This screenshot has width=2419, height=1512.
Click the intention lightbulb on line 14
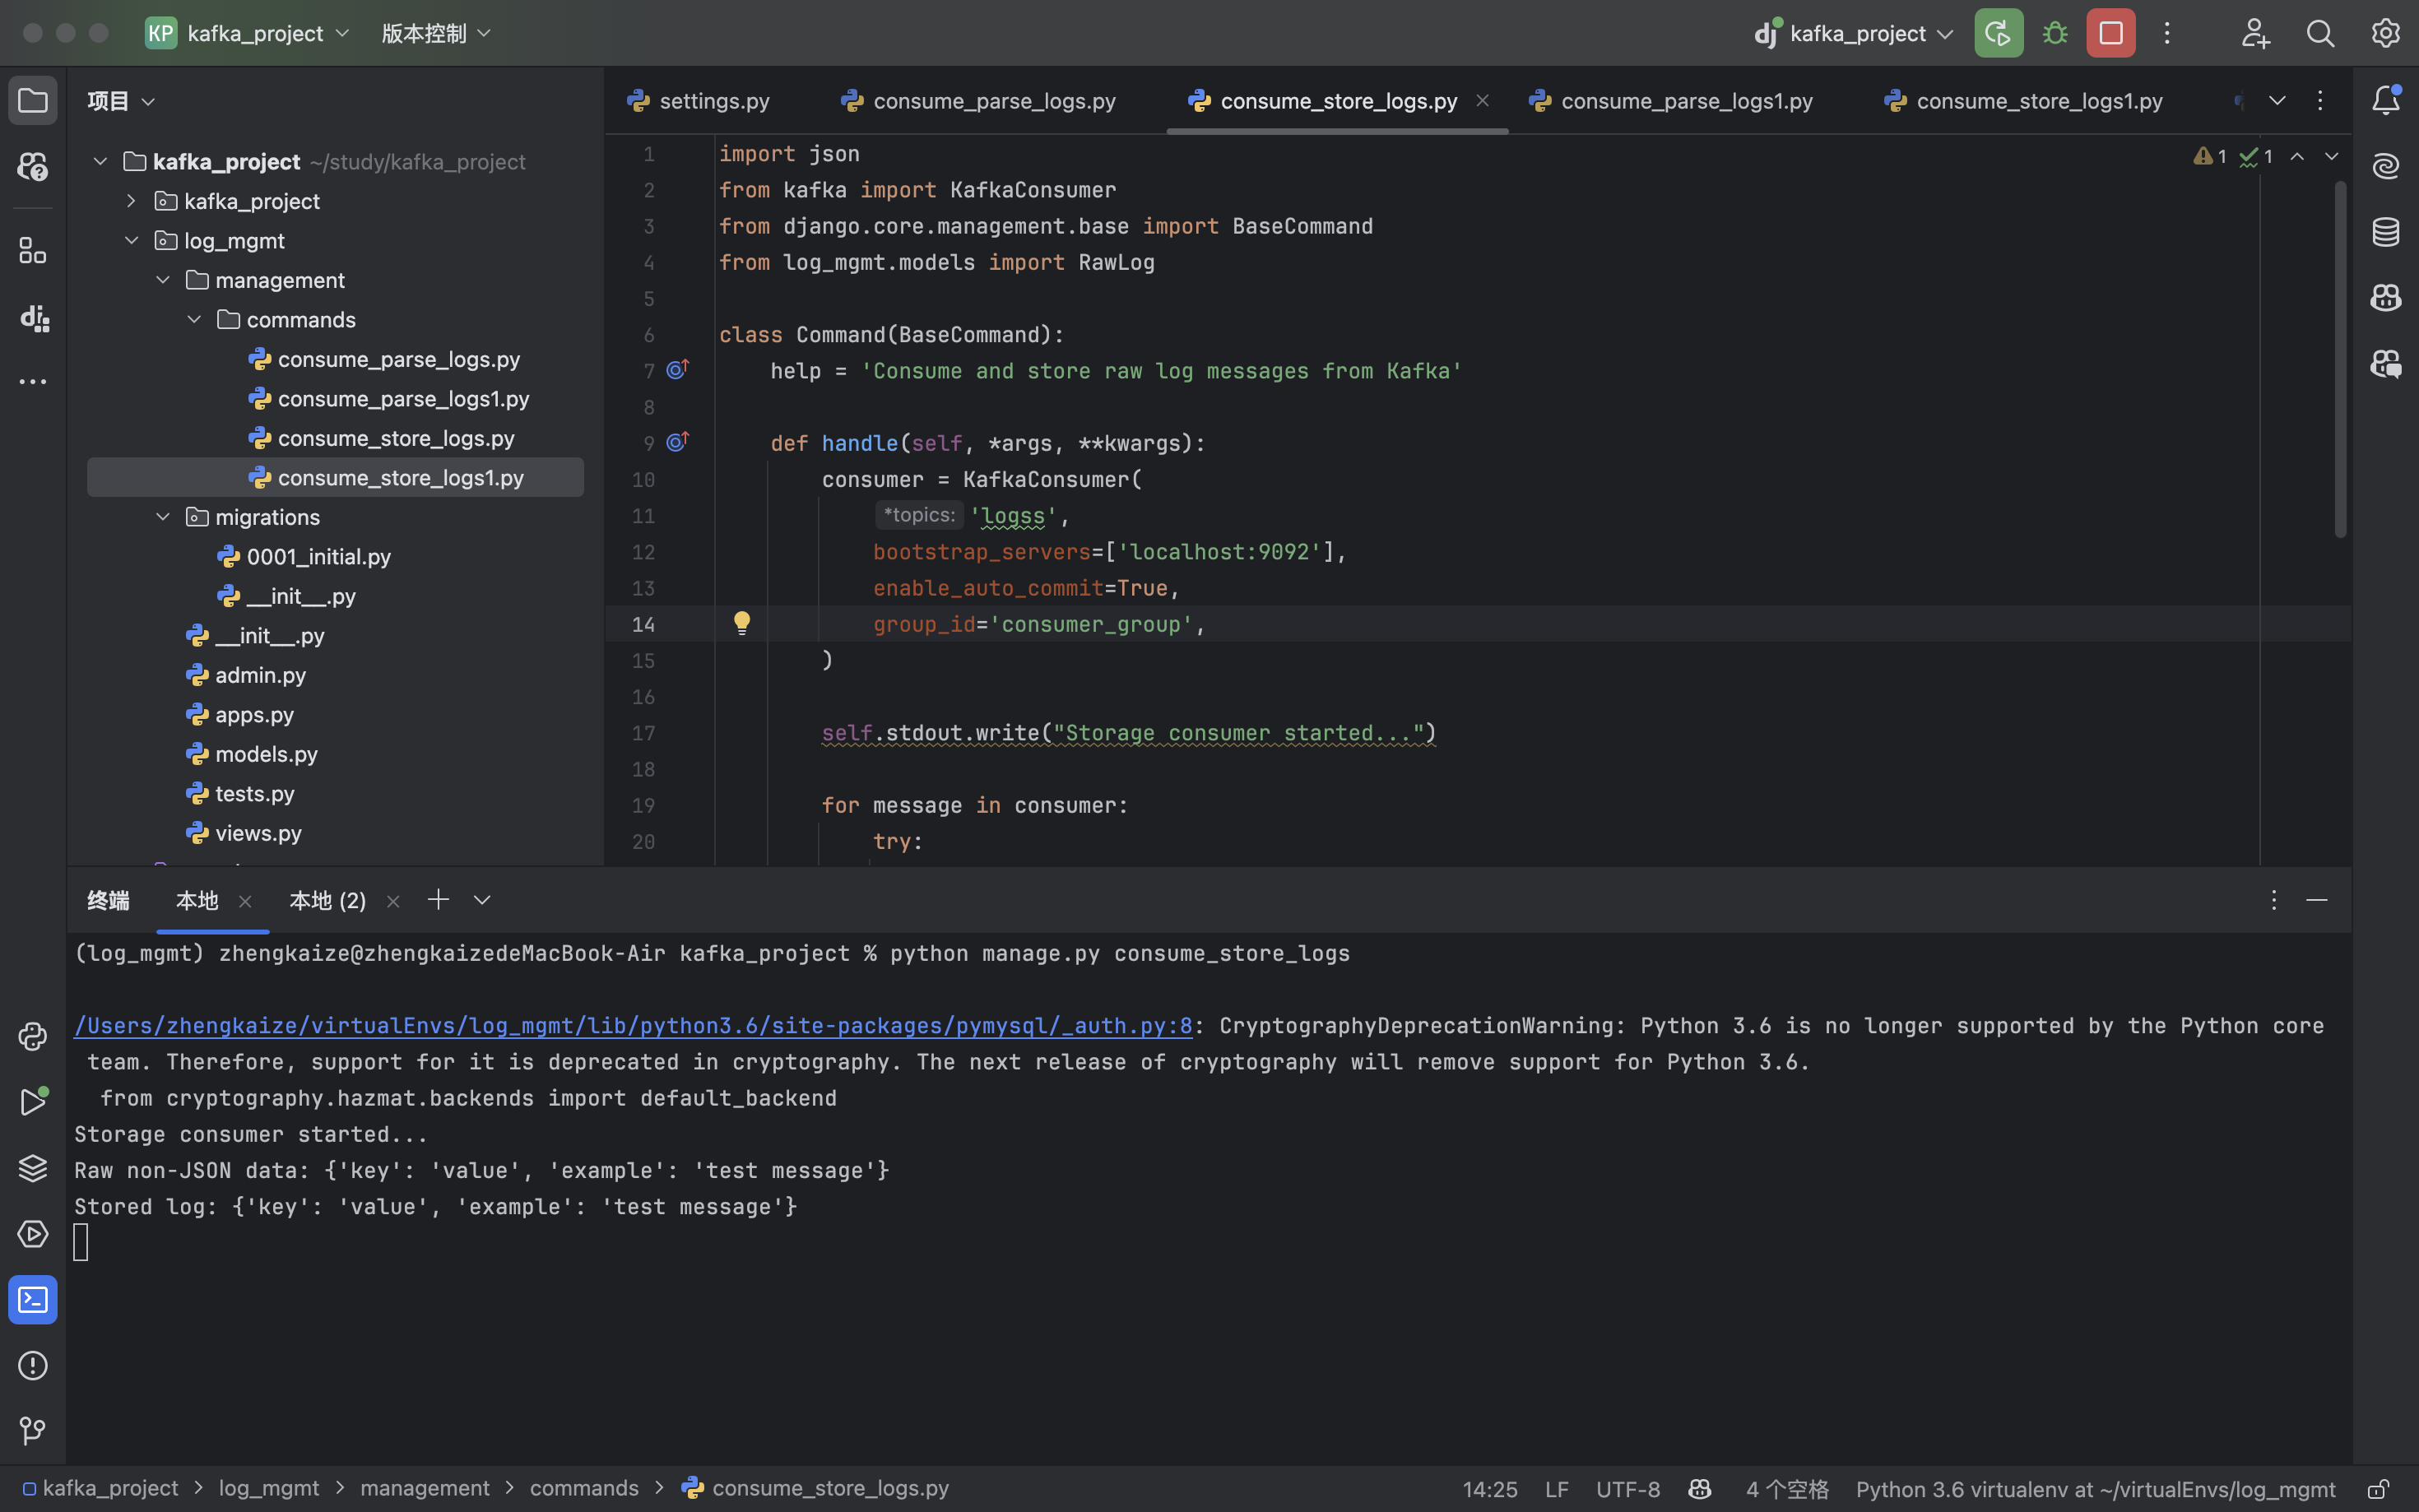741,623
